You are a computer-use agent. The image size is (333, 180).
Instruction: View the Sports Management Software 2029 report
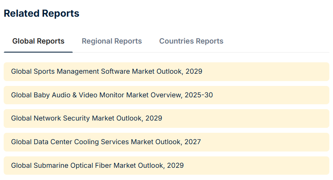click(107, 72)
